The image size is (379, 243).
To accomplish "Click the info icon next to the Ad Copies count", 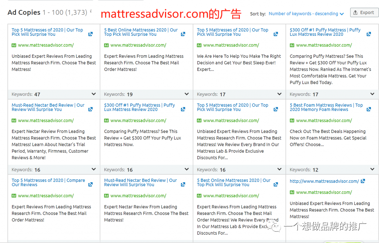I will (x=91, y=11).
